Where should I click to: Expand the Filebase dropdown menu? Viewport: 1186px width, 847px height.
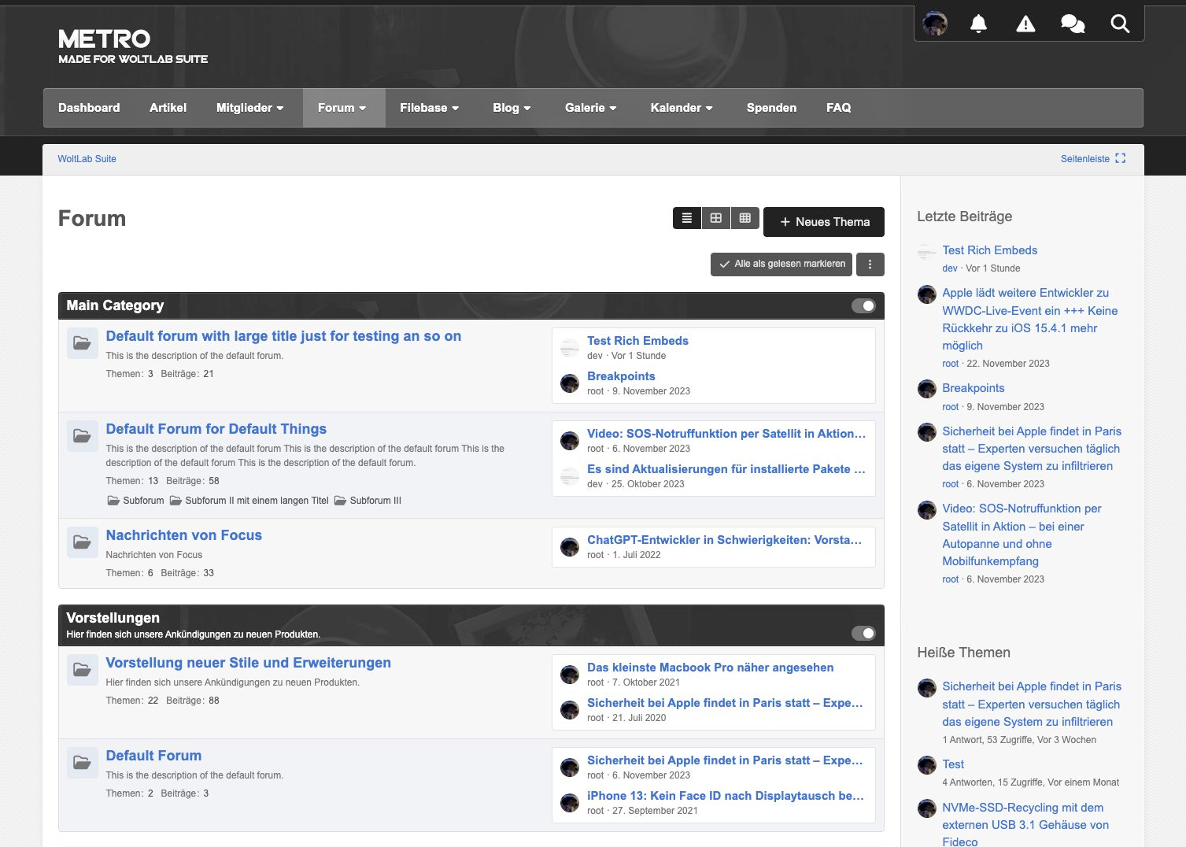pos(429,108)
